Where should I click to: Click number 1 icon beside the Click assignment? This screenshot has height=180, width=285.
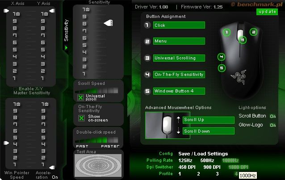click(147, 25)
